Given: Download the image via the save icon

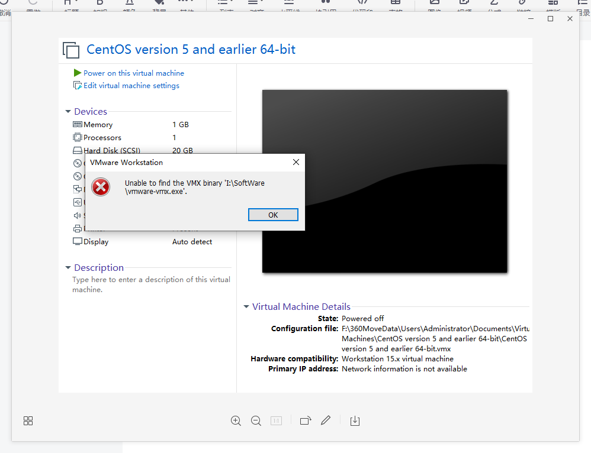Looking at the screenshot, I should point(355,420).
